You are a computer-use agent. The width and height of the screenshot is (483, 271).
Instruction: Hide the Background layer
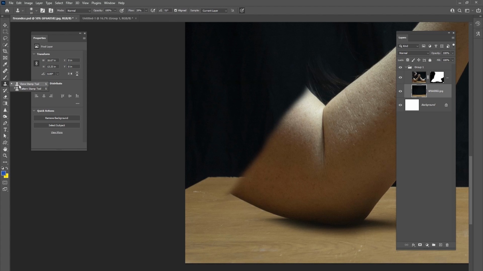[x=400, y=105]
